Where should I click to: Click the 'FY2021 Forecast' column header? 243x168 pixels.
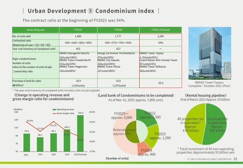click(161, 30)
